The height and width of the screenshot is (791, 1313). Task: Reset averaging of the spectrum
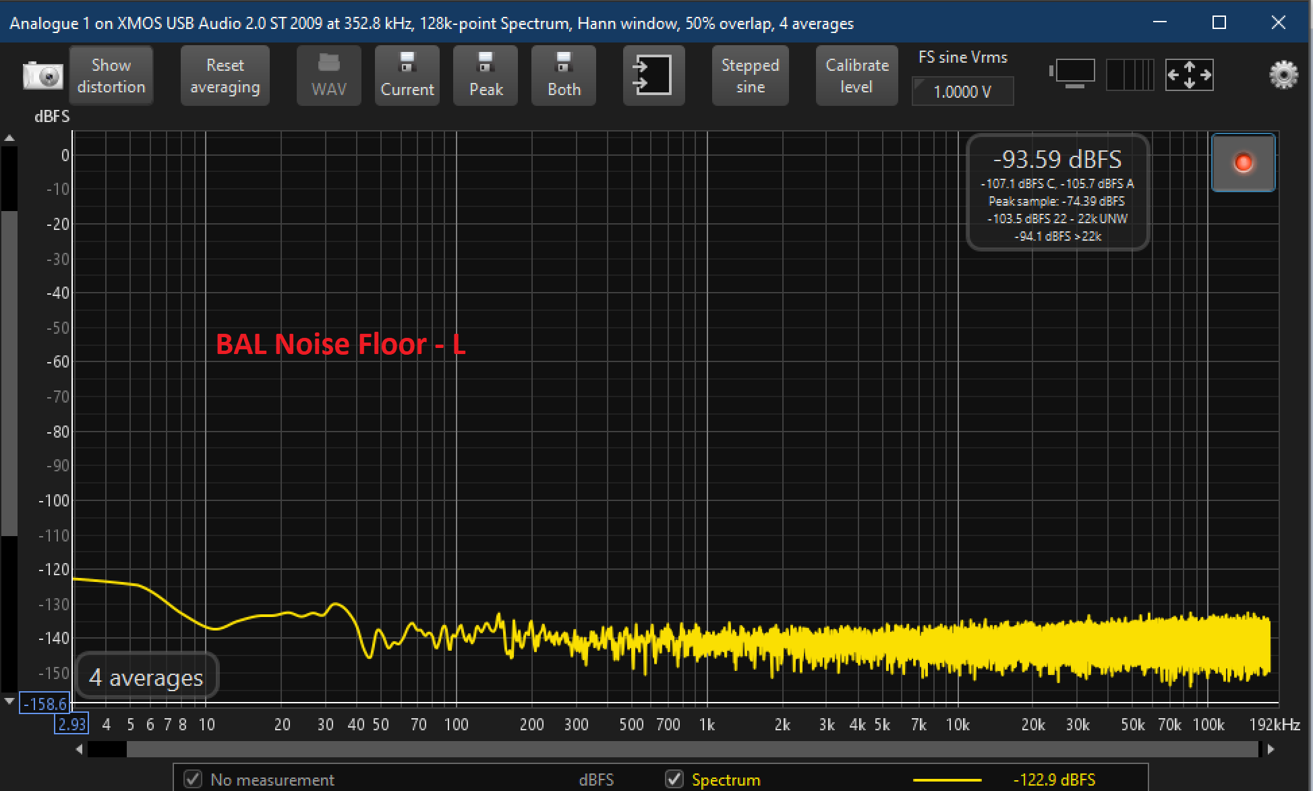(x=225, y=76)
